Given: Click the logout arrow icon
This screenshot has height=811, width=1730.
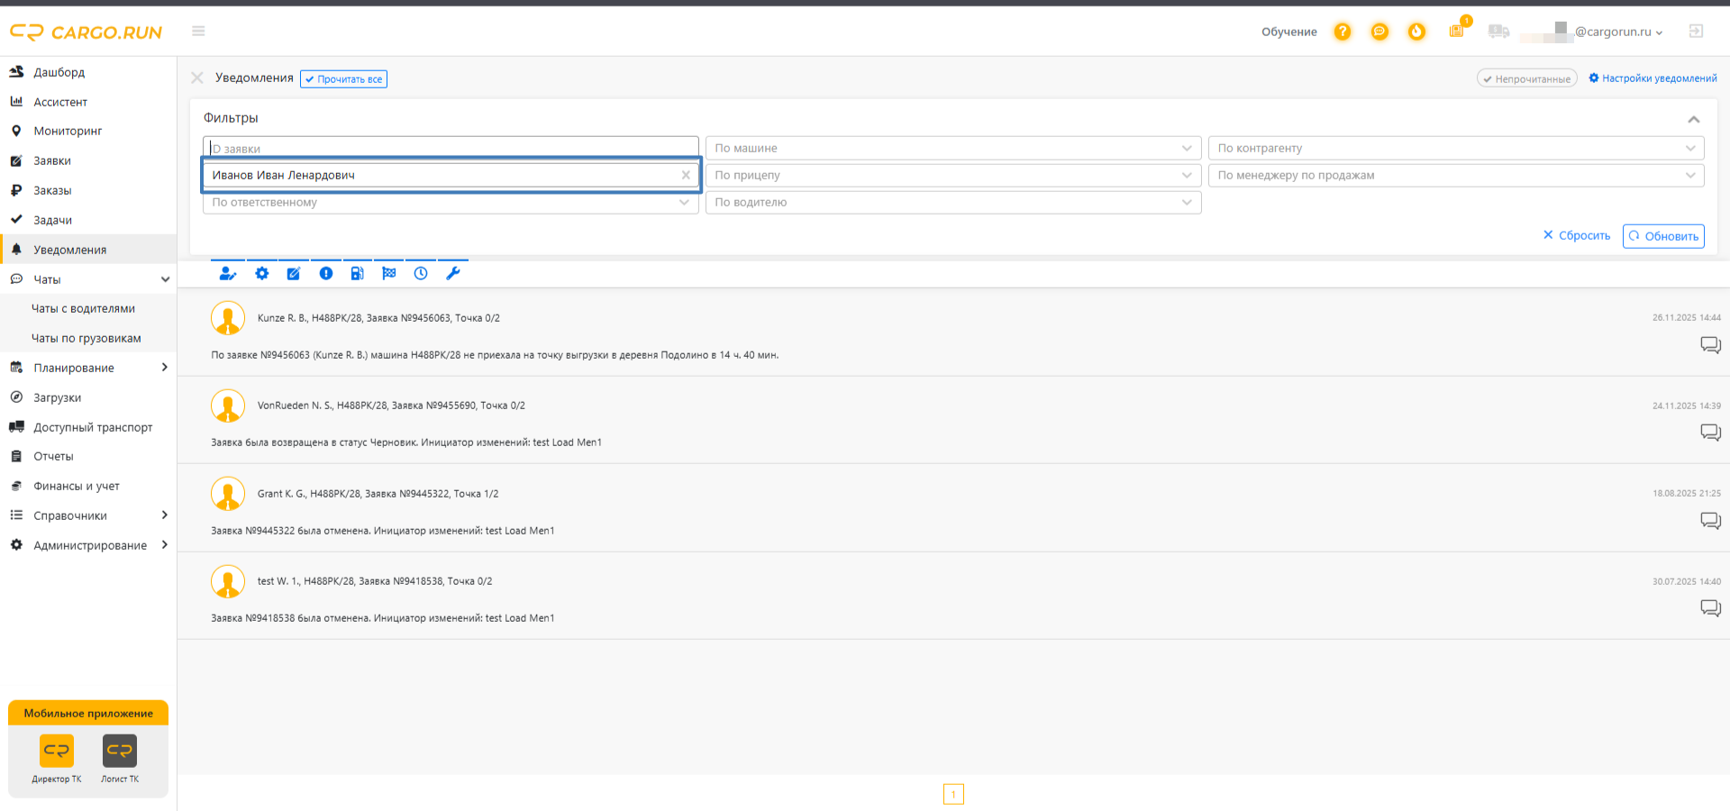Looking at the screenshot, I should (x=1696, y=32).
